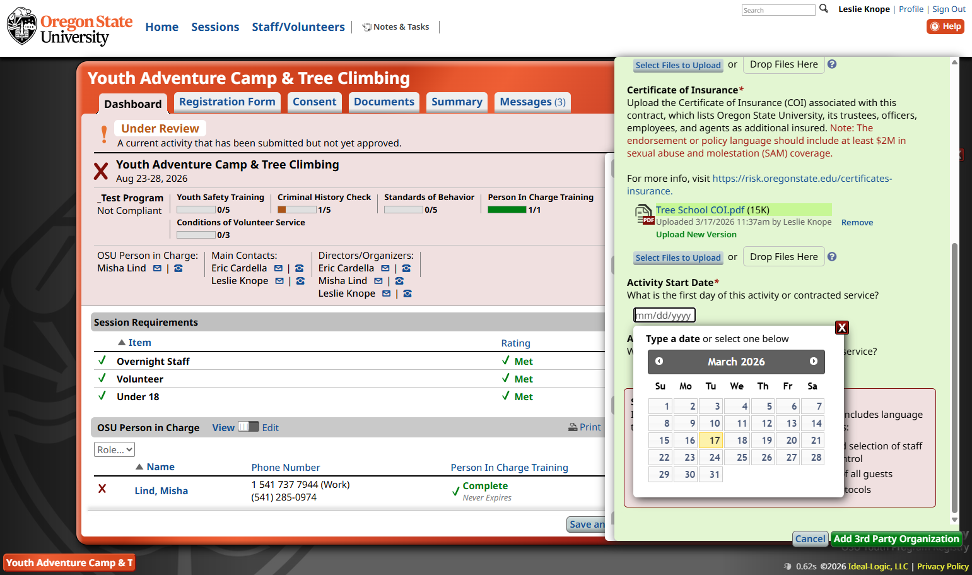The height and width of the screenshot is (575, 972).
Task: Close the date picker with red X
Action: tap(841, 328)
